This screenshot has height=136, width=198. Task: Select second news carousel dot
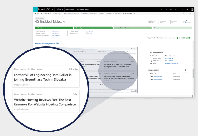coord(103,85)
